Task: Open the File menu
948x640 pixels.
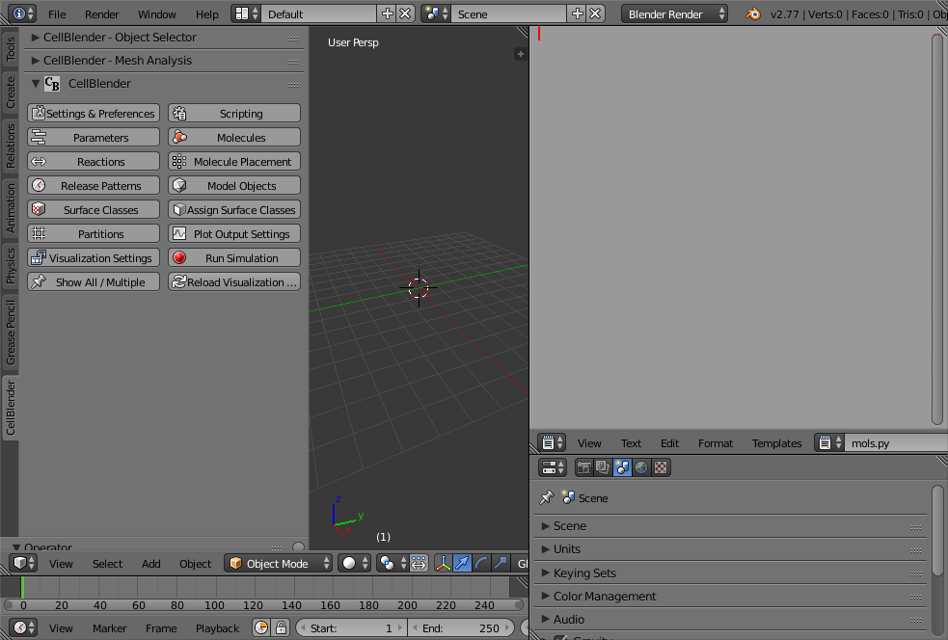Action: pyautogui.click(x=57, y=13)
